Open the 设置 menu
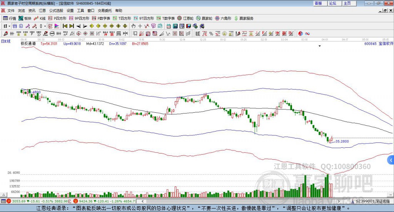This screenshot has width=394, height=212. click(x=70, y=10)
